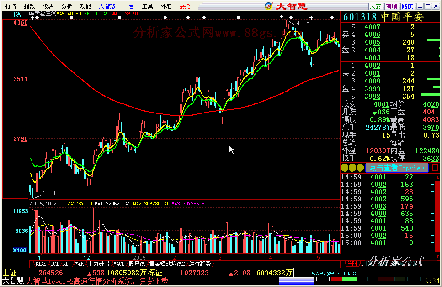The height and width of the screenshot is (287, 442).
Task: Click the plus marker near chart's right top
Action: pyautogui.click(x=311, y=18)
